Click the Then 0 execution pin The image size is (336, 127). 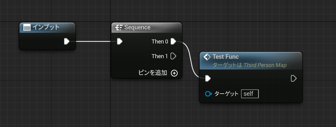click(x=173, y=41)
